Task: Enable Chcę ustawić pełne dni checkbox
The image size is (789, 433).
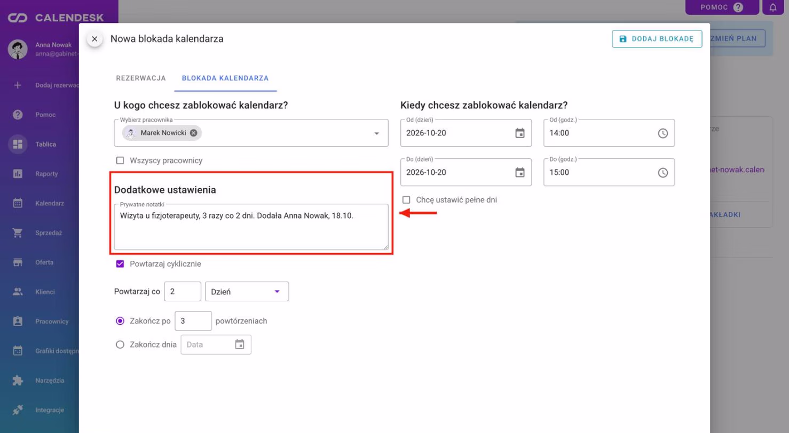Action: click(406, 200)
